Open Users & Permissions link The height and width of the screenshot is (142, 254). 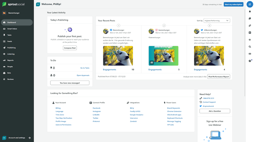[64, 125]
